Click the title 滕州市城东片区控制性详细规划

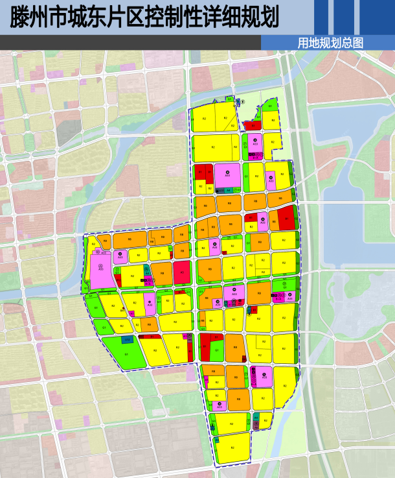tap(144, 17)
